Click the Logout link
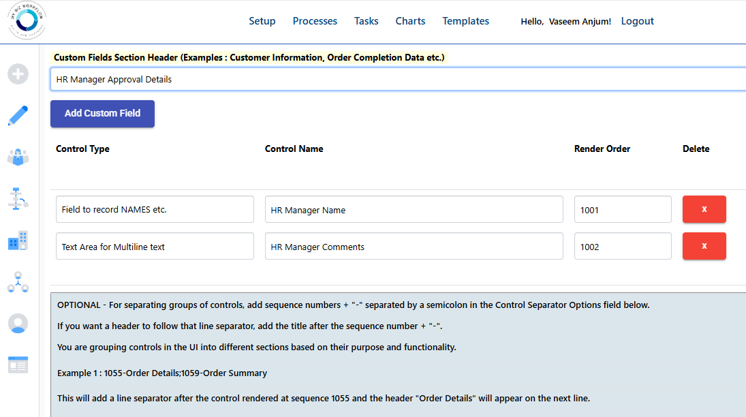Image resolution: width=746 pixels, height=417 pixels. point(638,21)
